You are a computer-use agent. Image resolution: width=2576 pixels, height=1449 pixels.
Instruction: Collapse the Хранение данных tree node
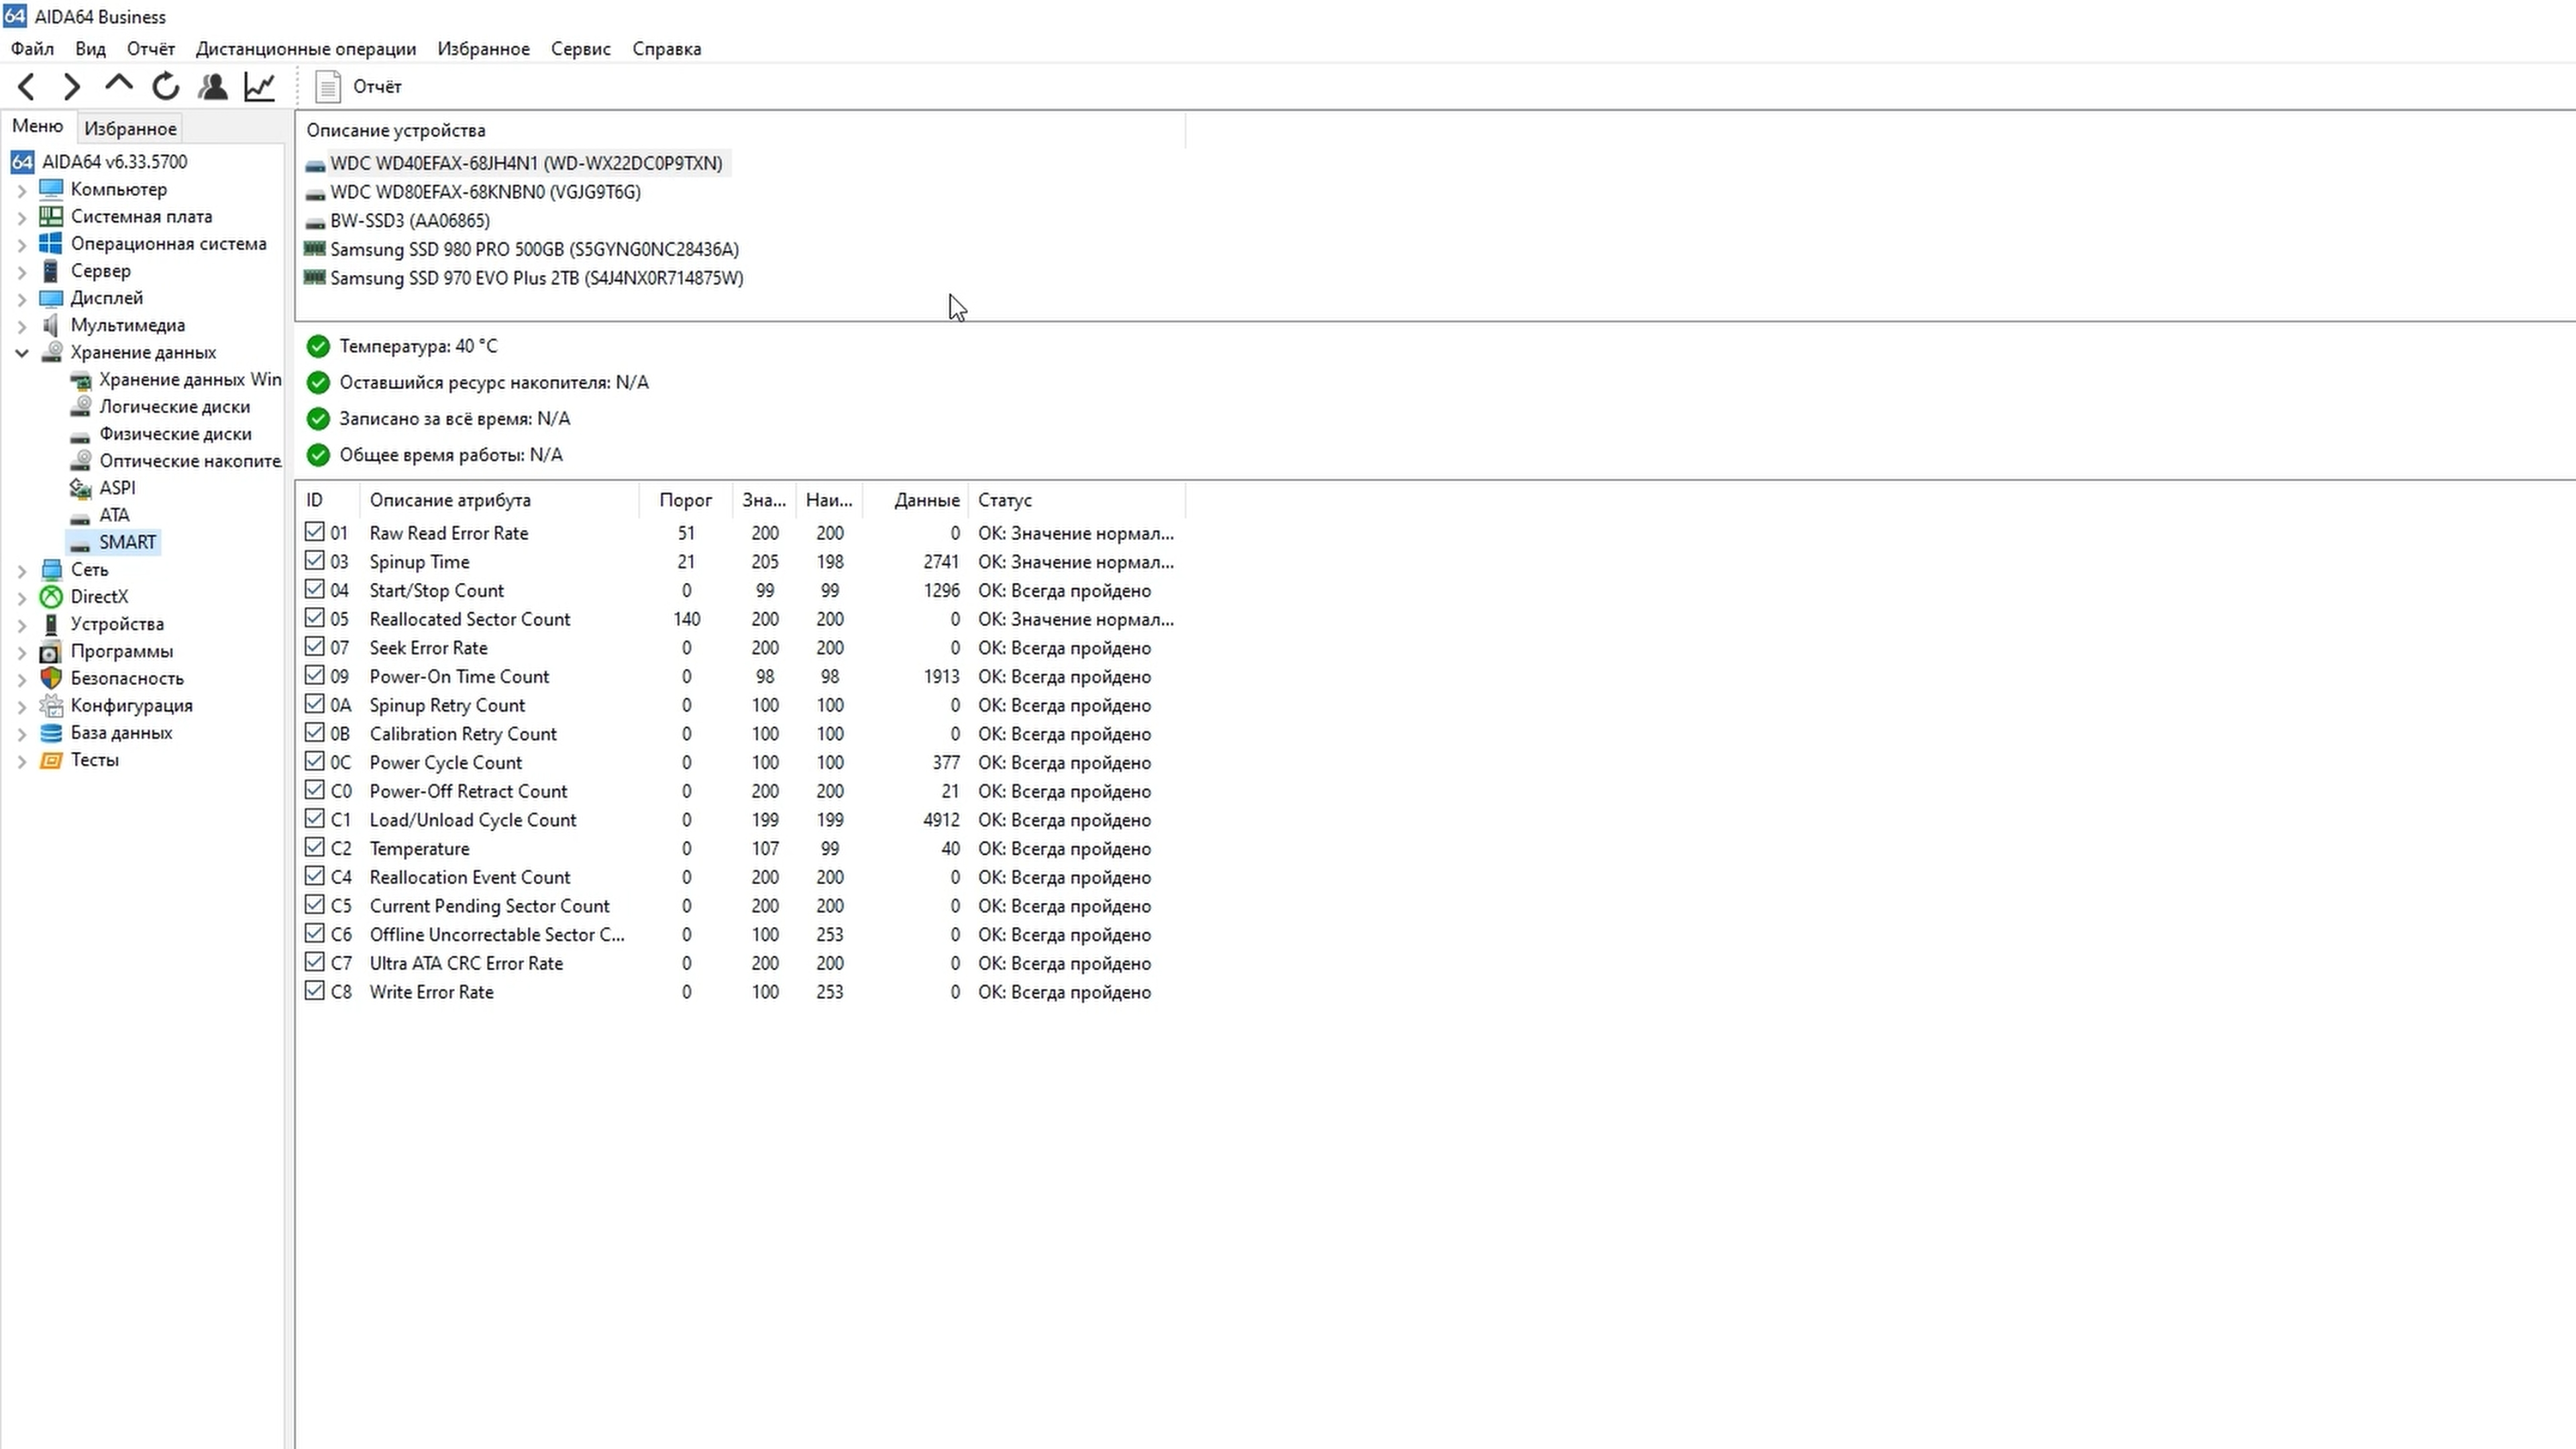tap(22, 353)
